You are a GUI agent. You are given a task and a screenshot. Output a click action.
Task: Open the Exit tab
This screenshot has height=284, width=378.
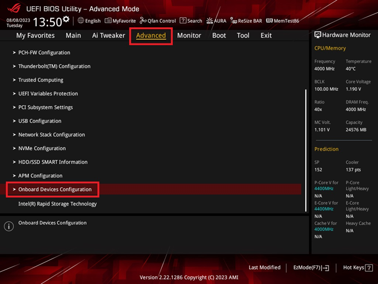(266, 36)
